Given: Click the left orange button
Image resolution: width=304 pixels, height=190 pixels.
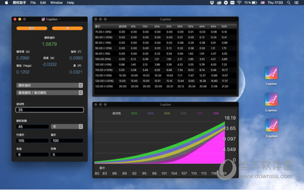Looking at the screenshot, I should [x=32, y=28].
